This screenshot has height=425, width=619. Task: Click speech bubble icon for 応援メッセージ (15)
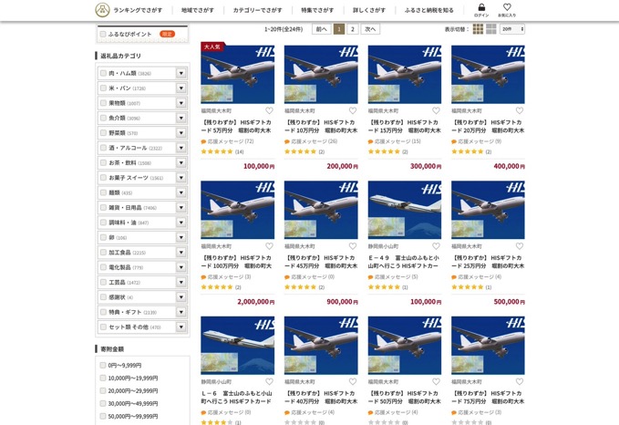click(370, 141)
